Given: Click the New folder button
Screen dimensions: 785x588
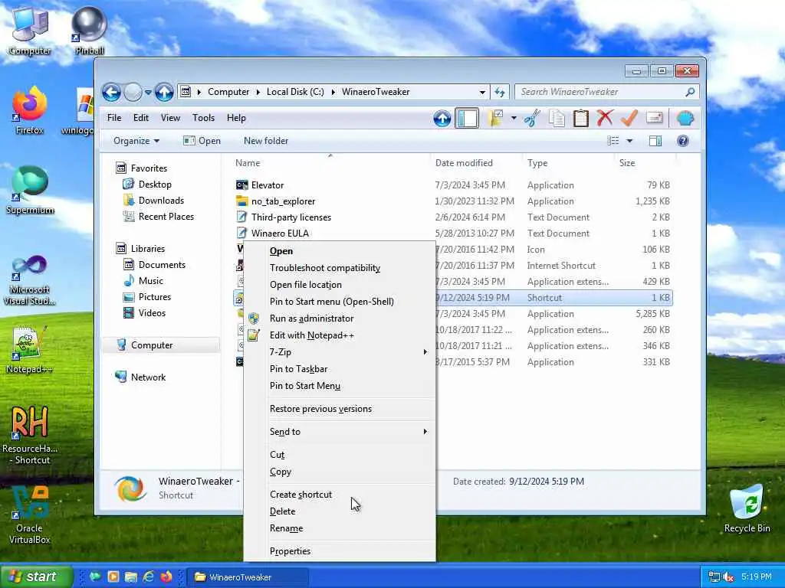Looking at the screenshot, I should (266, 141).
